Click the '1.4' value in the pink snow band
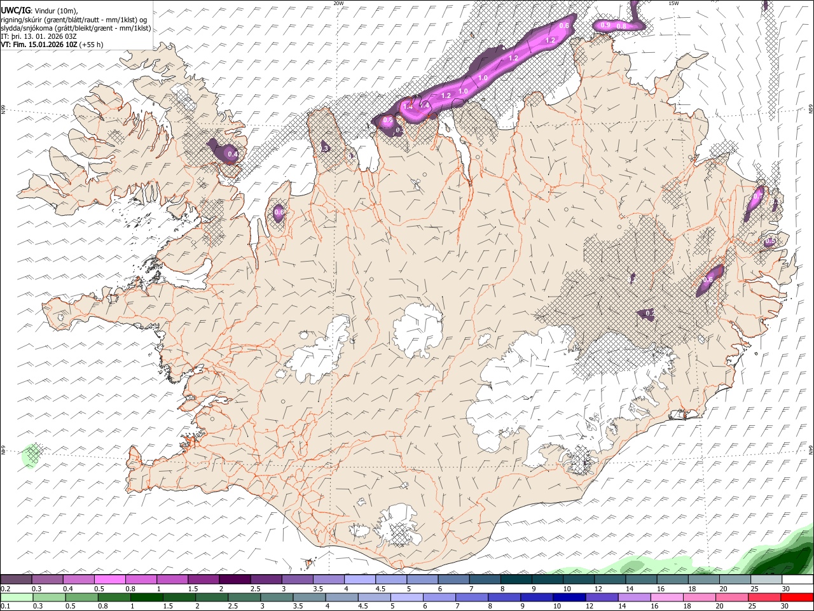Screen dimensions: 814x611 (x=408, y=107)
